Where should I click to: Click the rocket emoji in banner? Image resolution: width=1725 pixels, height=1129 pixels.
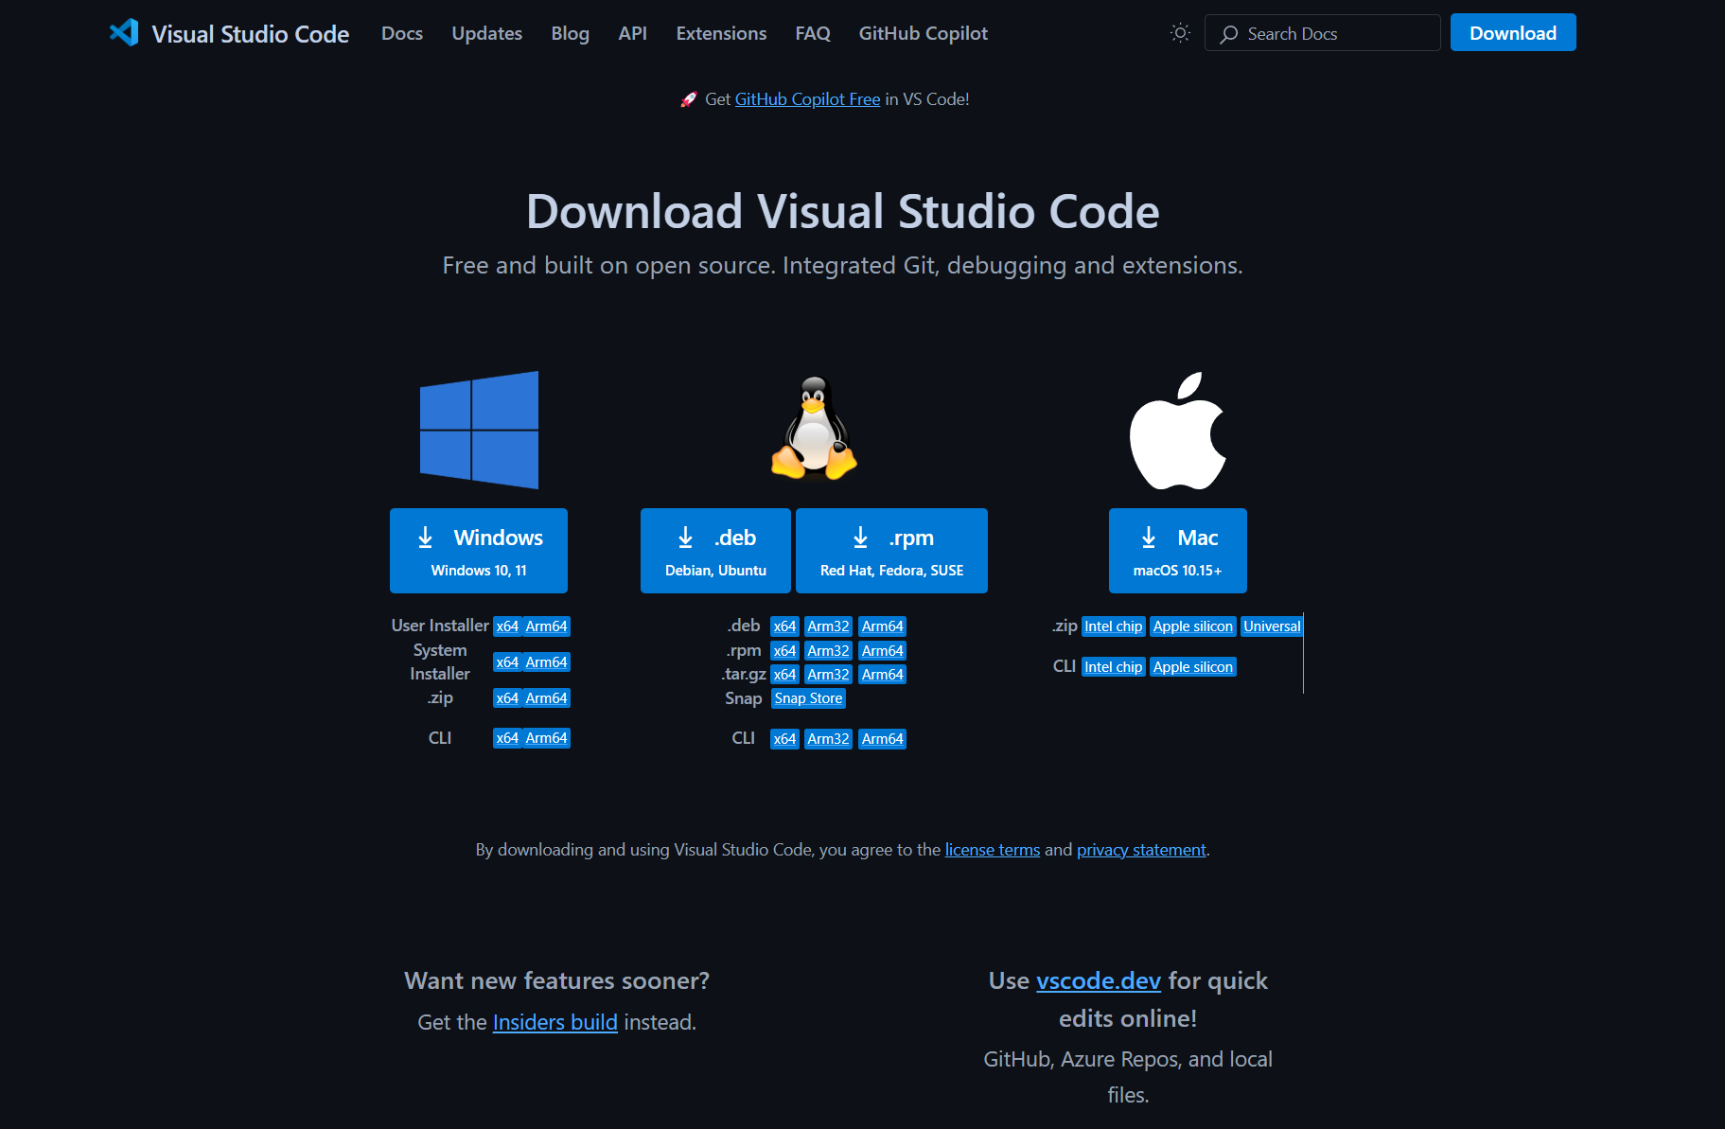tap(689, 99)
